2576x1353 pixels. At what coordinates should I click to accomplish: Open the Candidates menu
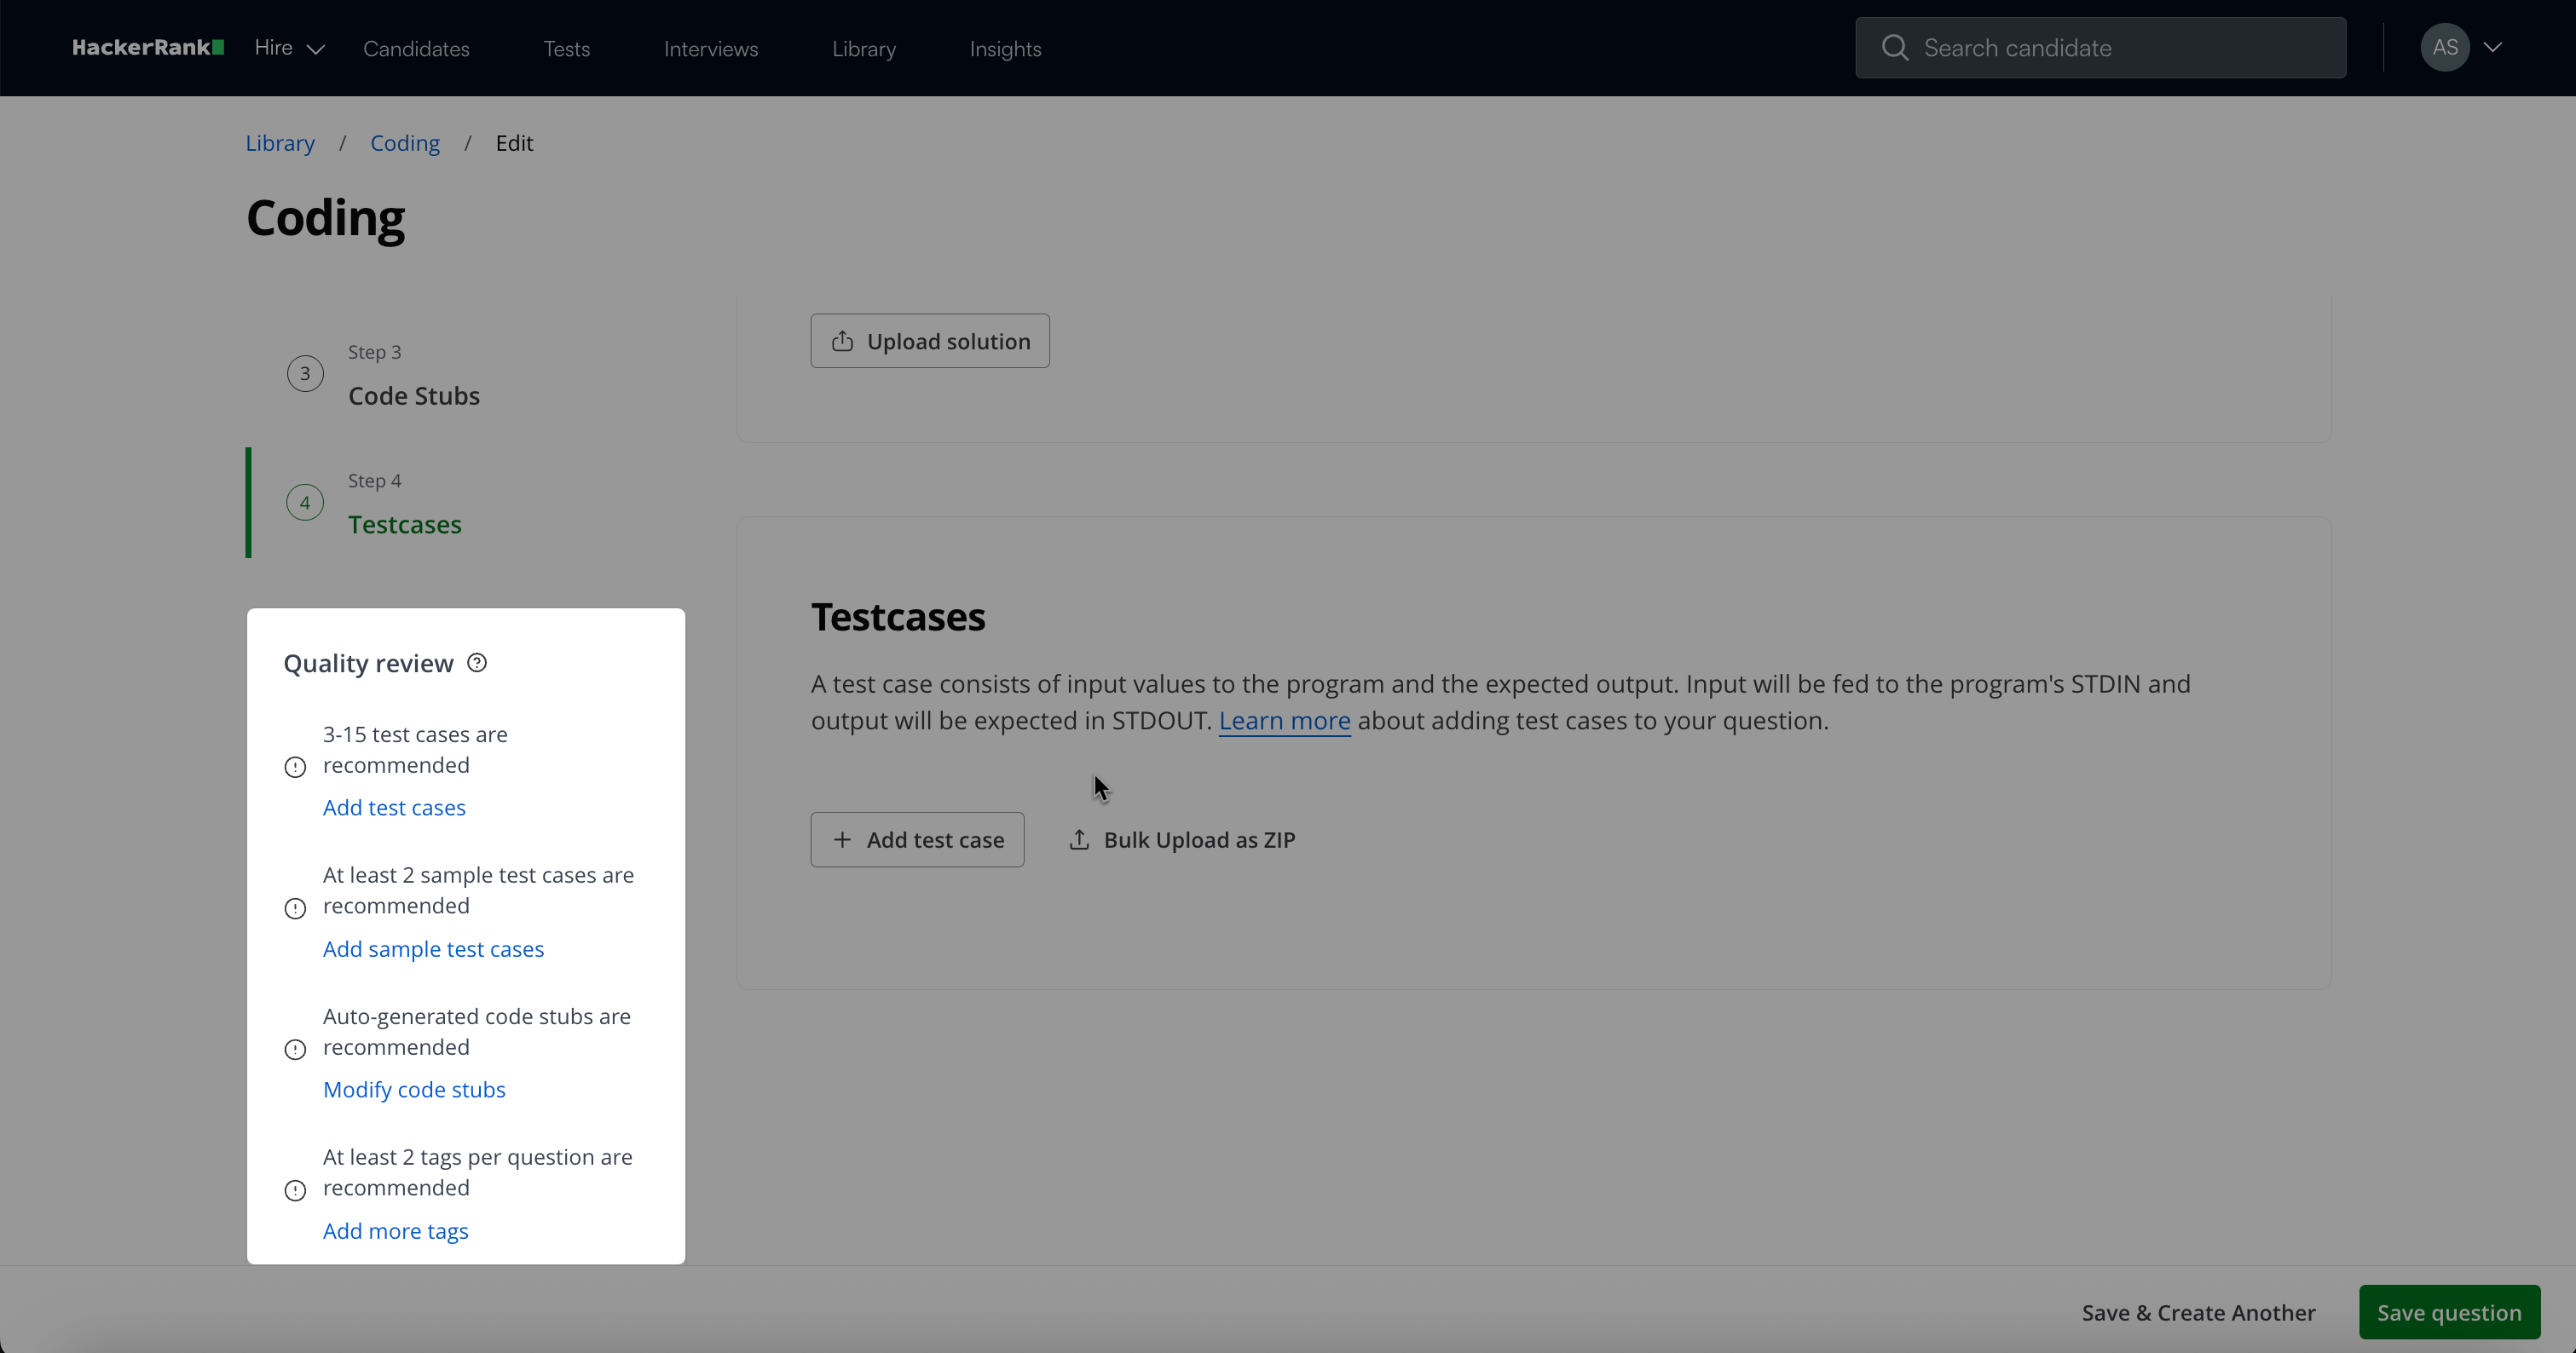pos(416,49)
